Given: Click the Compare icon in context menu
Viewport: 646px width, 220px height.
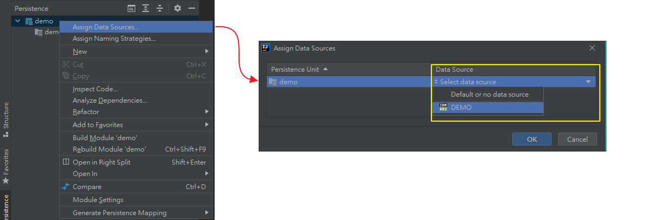Looking at the screenshot, I should pyautogui.click(x=66, y=187).
